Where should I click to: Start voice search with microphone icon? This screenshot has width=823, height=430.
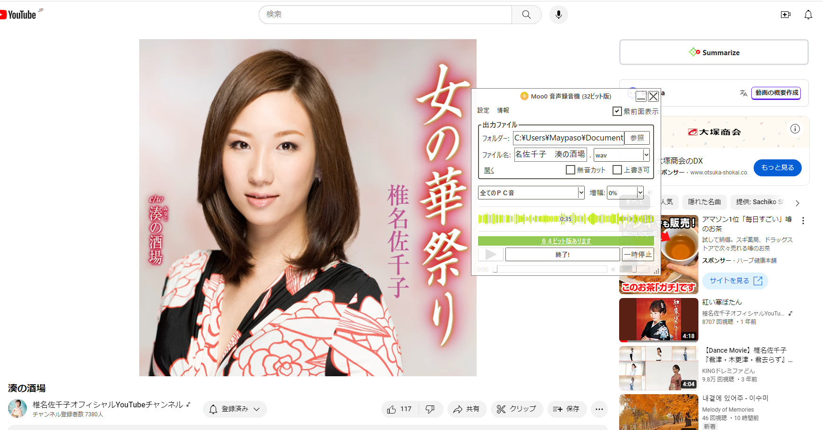(558, 15)
